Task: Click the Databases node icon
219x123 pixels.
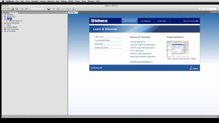Action: tap(5, 15)
